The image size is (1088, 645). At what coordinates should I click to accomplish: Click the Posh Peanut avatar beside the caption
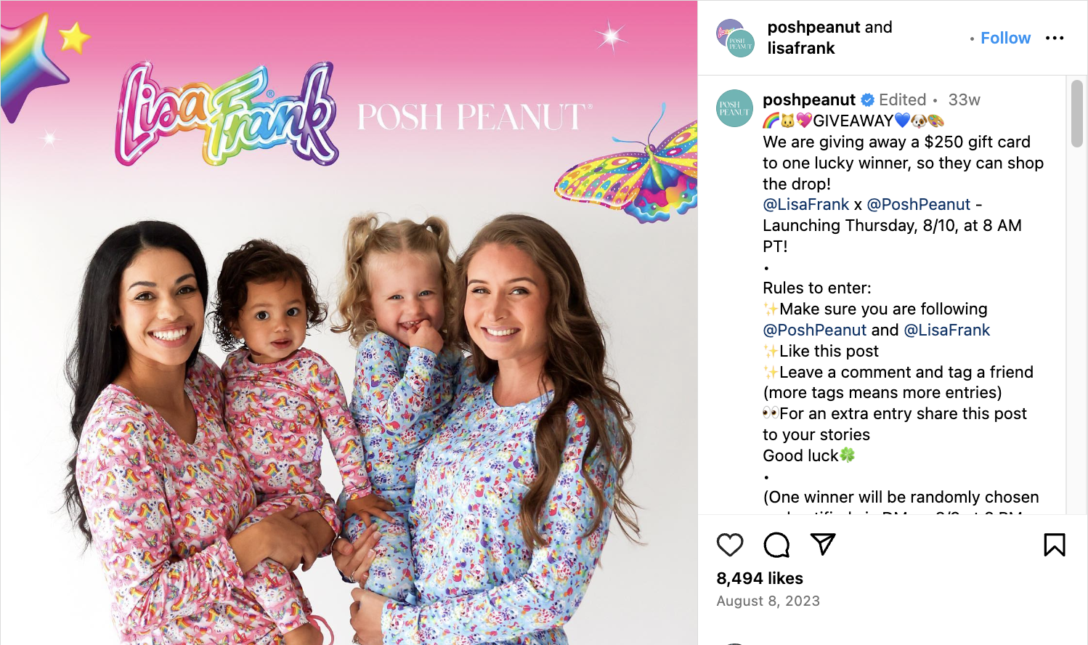coord(735,108)
